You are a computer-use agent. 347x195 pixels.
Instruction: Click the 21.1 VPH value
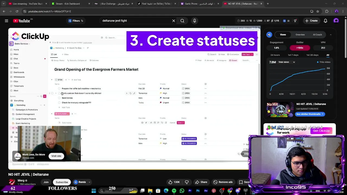pos(323,48)
